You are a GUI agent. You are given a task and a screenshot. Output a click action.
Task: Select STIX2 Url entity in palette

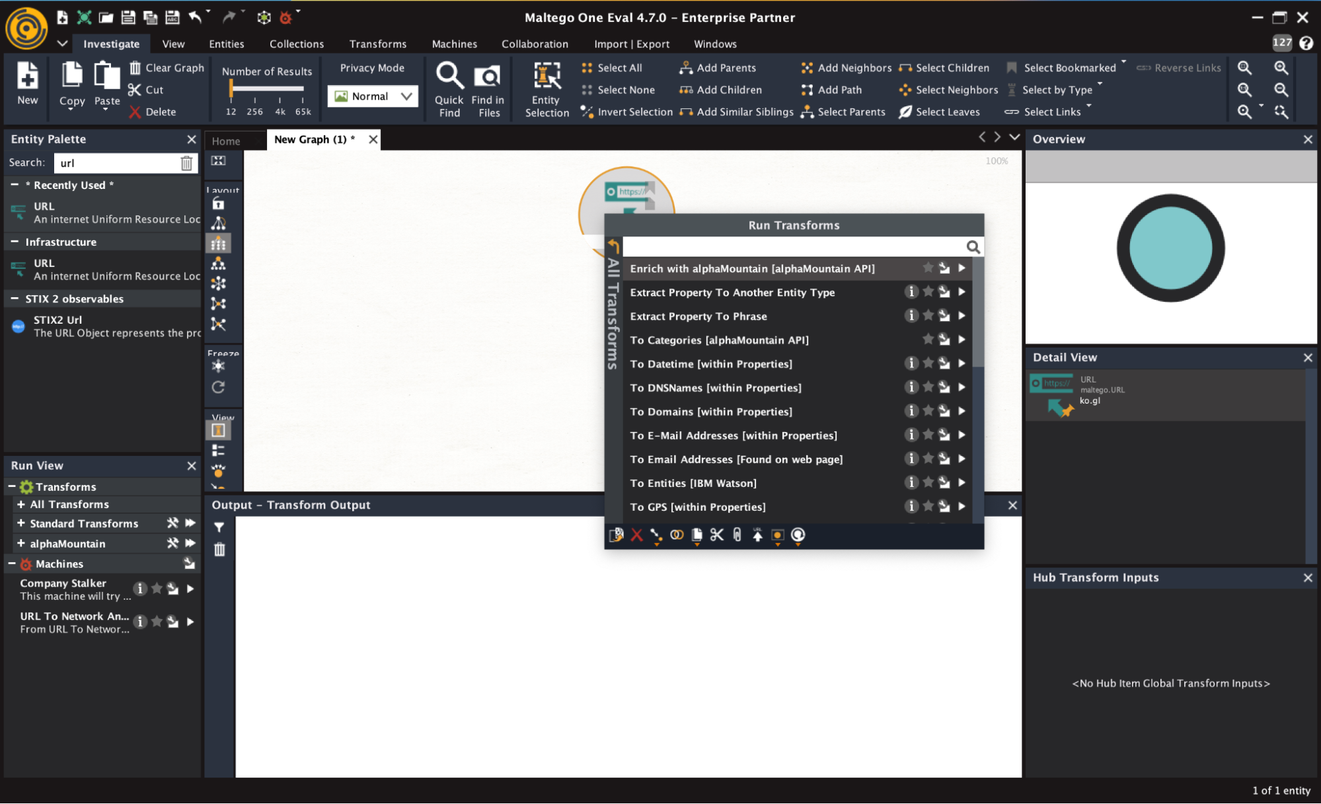click(x=102, y=326)
